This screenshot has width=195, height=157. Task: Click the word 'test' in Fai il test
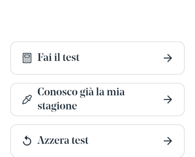click(71, 57)
